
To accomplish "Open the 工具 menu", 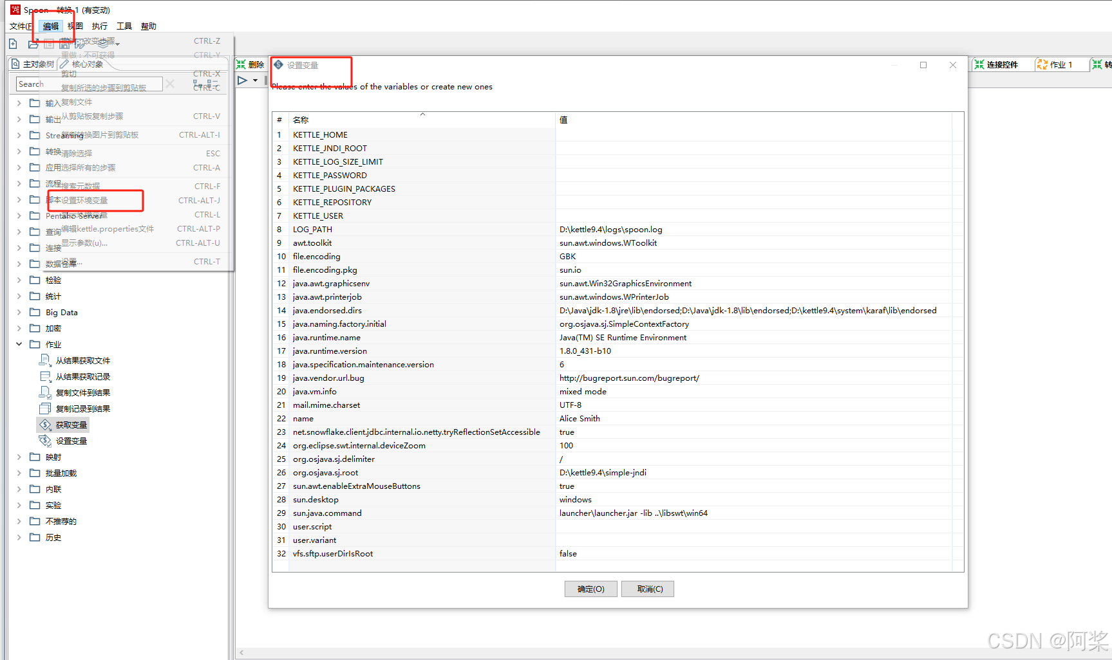I will click(124, 26).
